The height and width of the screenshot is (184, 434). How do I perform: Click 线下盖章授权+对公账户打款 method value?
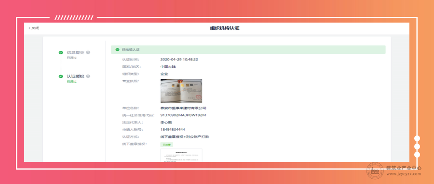coord(185,137)
